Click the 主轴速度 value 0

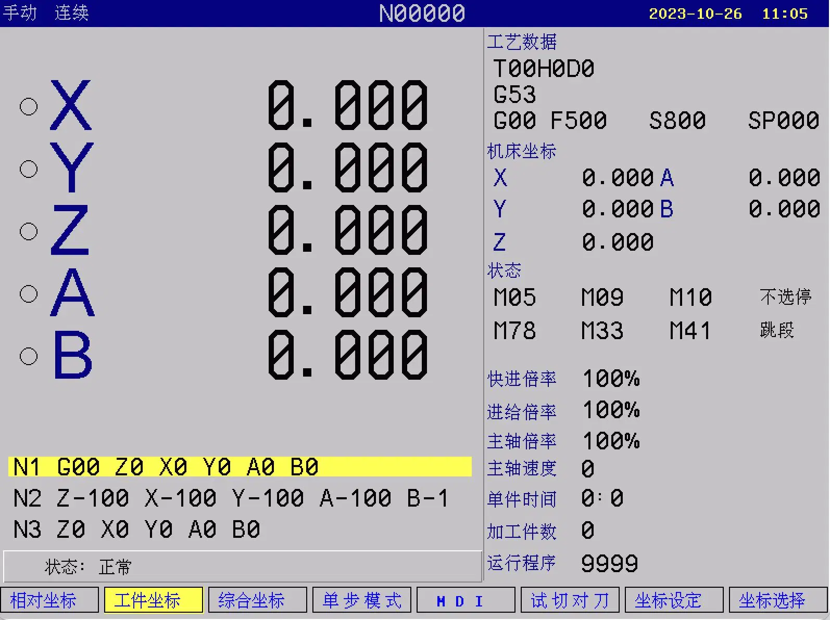pyautogui.click(x=588, y=469)
